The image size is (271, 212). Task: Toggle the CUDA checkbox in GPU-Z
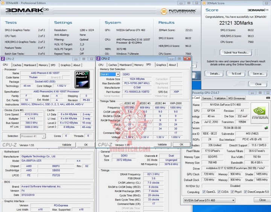pos(219,192)
